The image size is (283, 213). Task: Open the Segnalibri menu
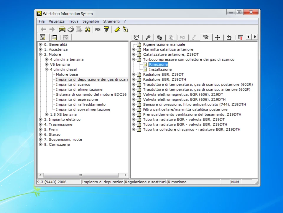[91, 21]
